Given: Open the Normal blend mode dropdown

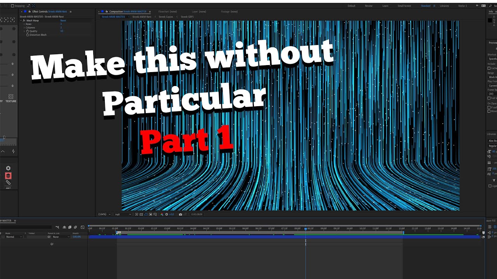Looking at the screenshot, I should (14, 237).
